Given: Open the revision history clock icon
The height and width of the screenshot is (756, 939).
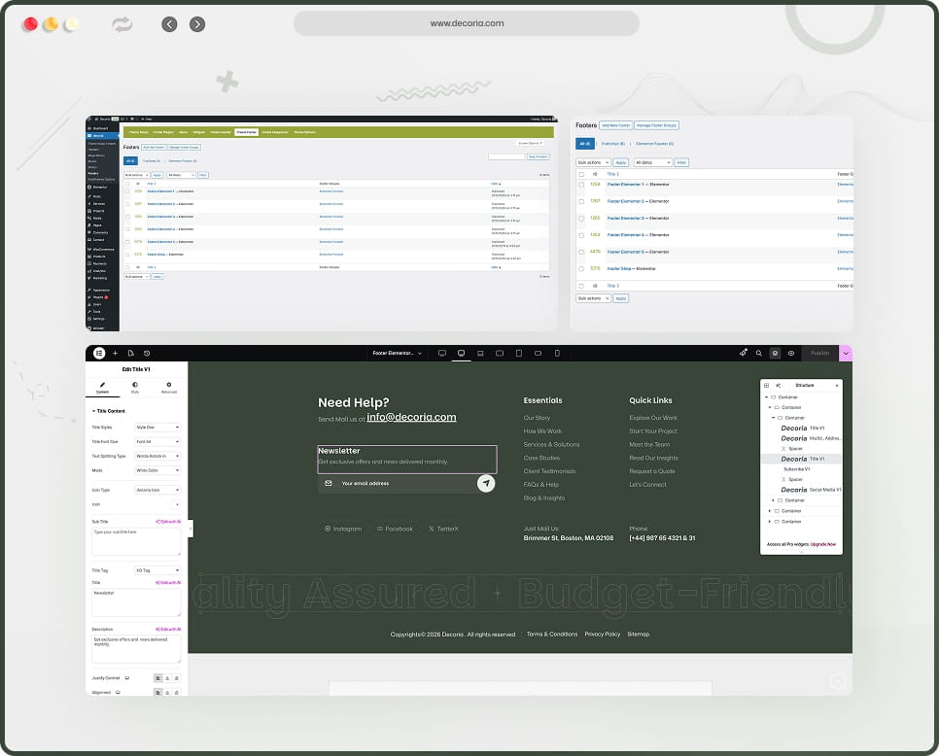Looking at the screenshot, I should click(148, 353).
